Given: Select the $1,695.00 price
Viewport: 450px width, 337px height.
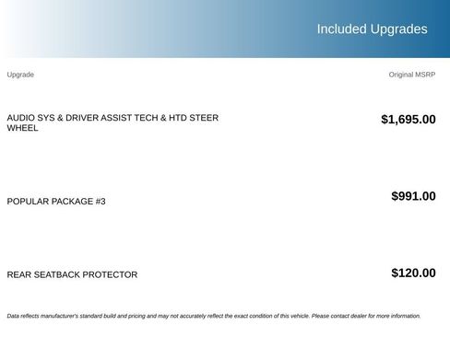Looking at the screenshot, I should [409, 120].
